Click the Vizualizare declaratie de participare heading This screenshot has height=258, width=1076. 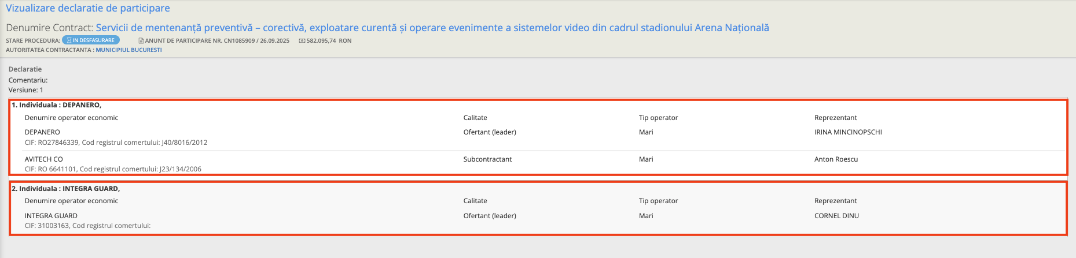tap(88, 8)
